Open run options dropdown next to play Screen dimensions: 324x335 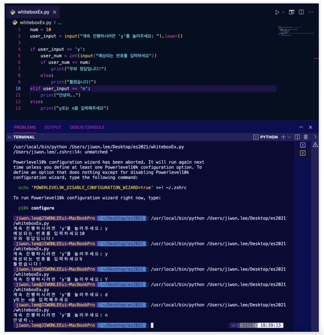pos(283,12)
